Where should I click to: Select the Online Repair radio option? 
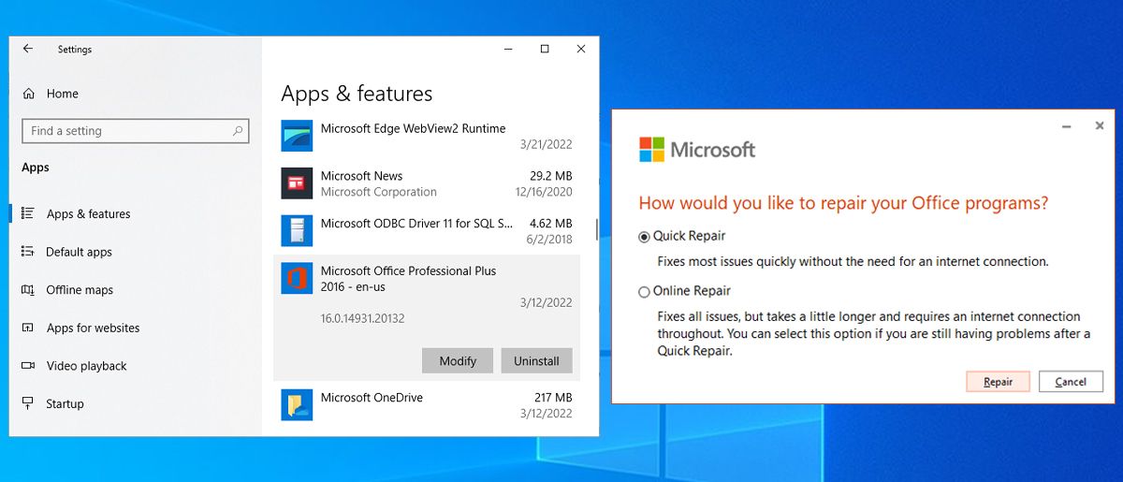click(644, 292)
